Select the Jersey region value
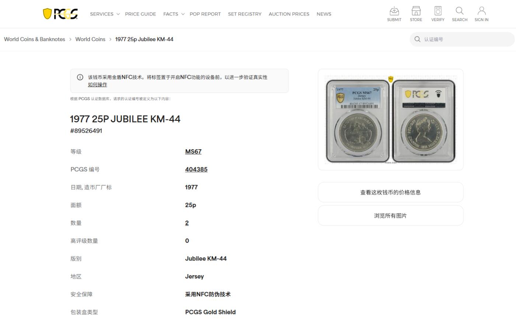 click(x=194, y=276)
